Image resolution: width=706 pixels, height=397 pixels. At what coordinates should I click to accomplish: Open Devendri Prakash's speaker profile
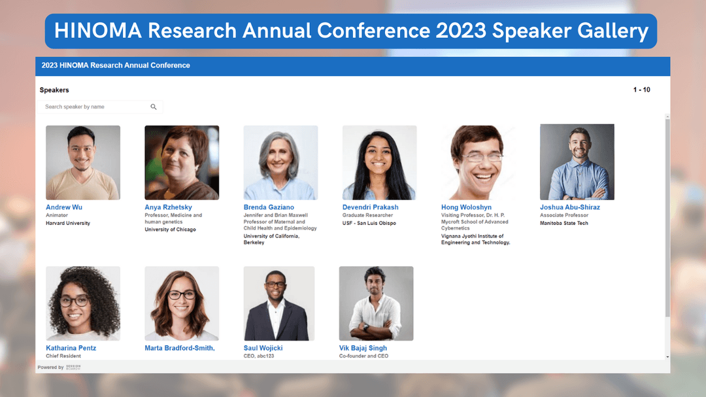[370, 207]
